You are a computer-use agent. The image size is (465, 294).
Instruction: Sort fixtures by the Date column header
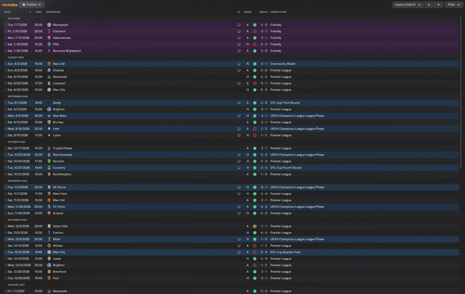(7, 12)
